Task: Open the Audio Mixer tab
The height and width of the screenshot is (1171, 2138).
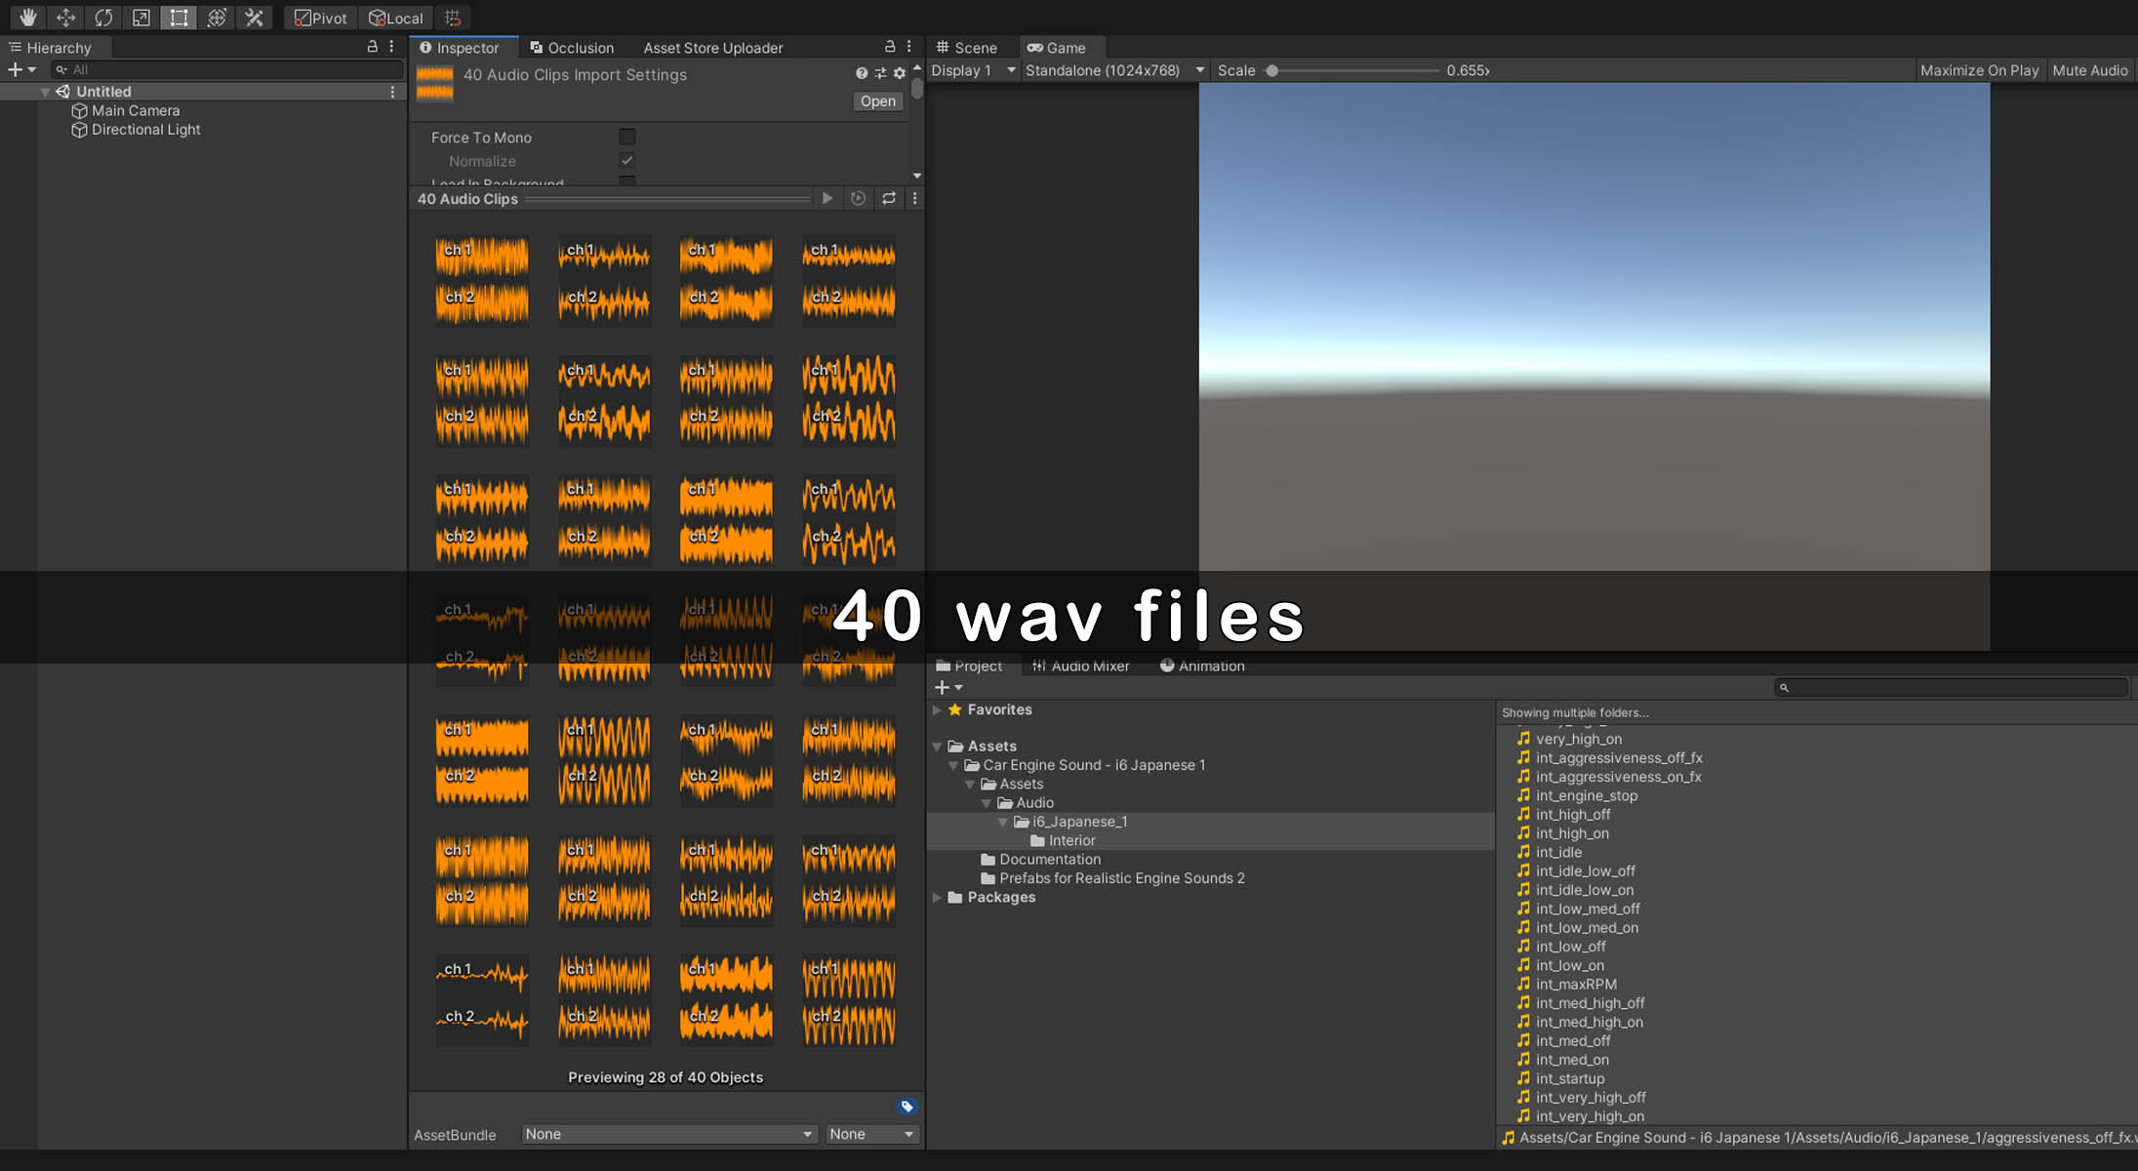Action: coord(1080,666)
